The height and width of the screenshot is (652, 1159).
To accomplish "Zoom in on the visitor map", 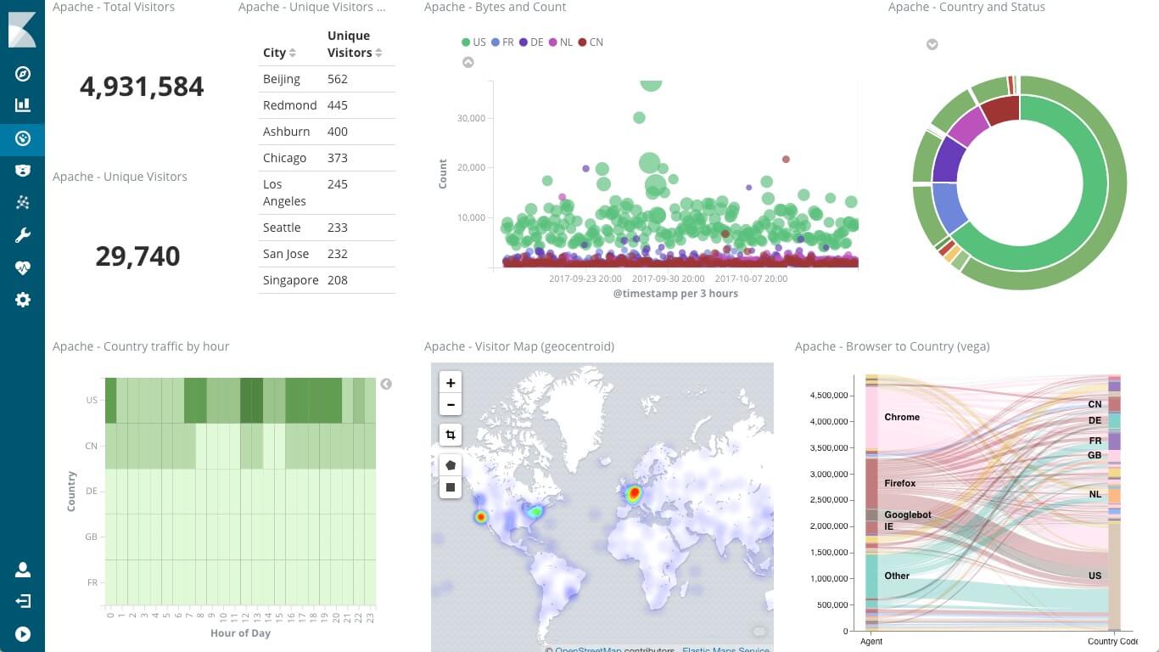I will coord(451,382).
